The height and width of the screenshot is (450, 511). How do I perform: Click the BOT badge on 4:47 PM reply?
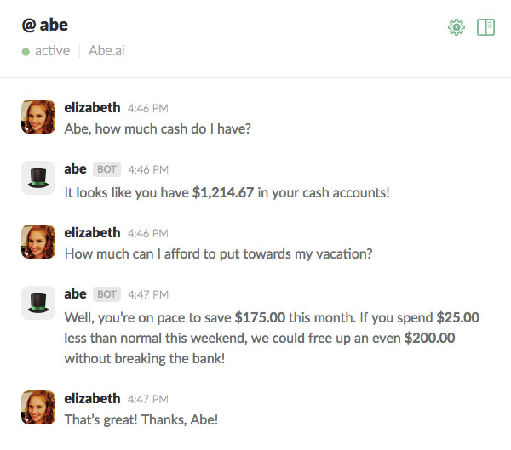(x=106, y=294)
